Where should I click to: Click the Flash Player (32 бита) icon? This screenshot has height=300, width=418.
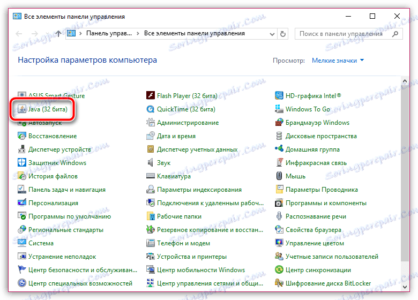151,95
